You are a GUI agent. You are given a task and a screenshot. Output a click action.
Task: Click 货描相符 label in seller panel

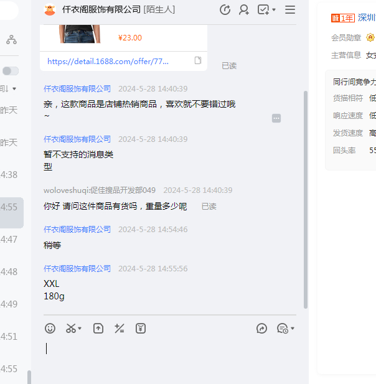coord(348,98)
